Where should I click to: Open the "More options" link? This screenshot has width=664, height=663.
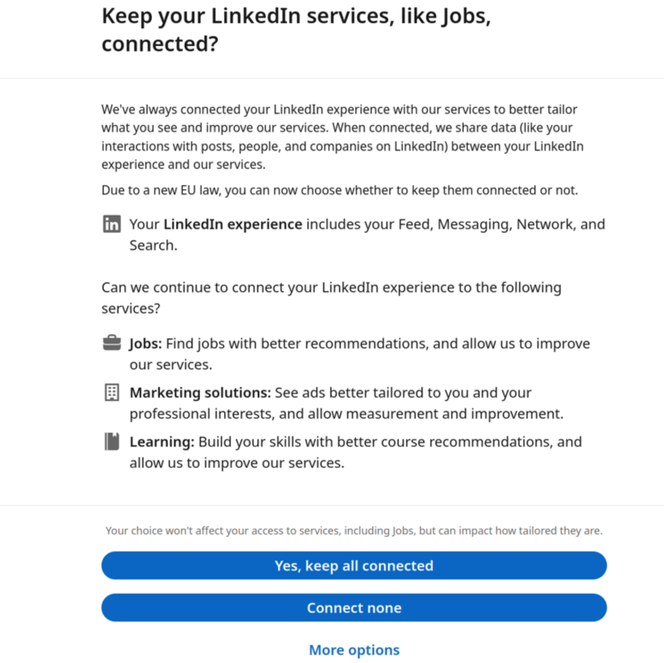(354, 650)
